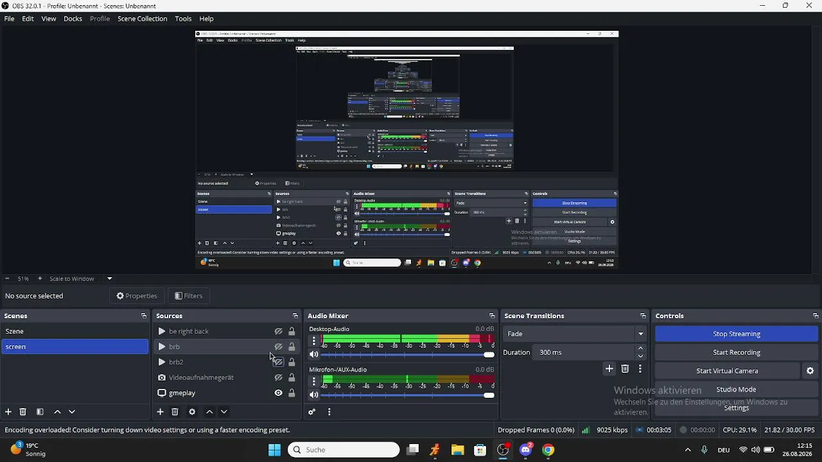Open the Edit menu
Viewport: 822px width, 462px height.
pos(28,19)
